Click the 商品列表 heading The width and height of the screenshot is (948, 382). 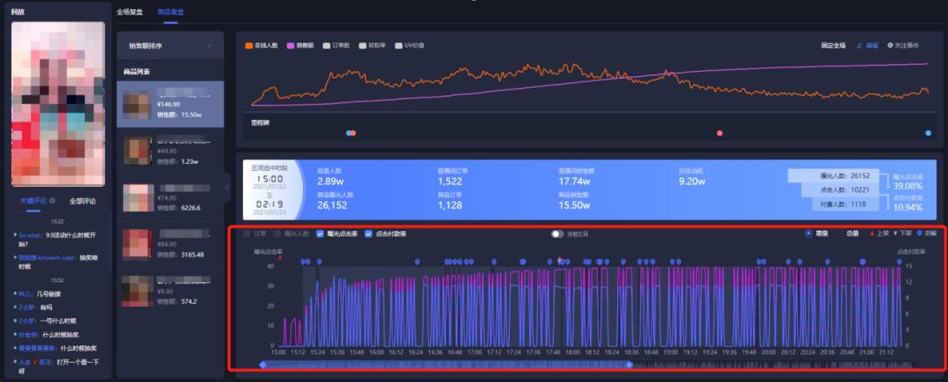[x=136, y=71]
